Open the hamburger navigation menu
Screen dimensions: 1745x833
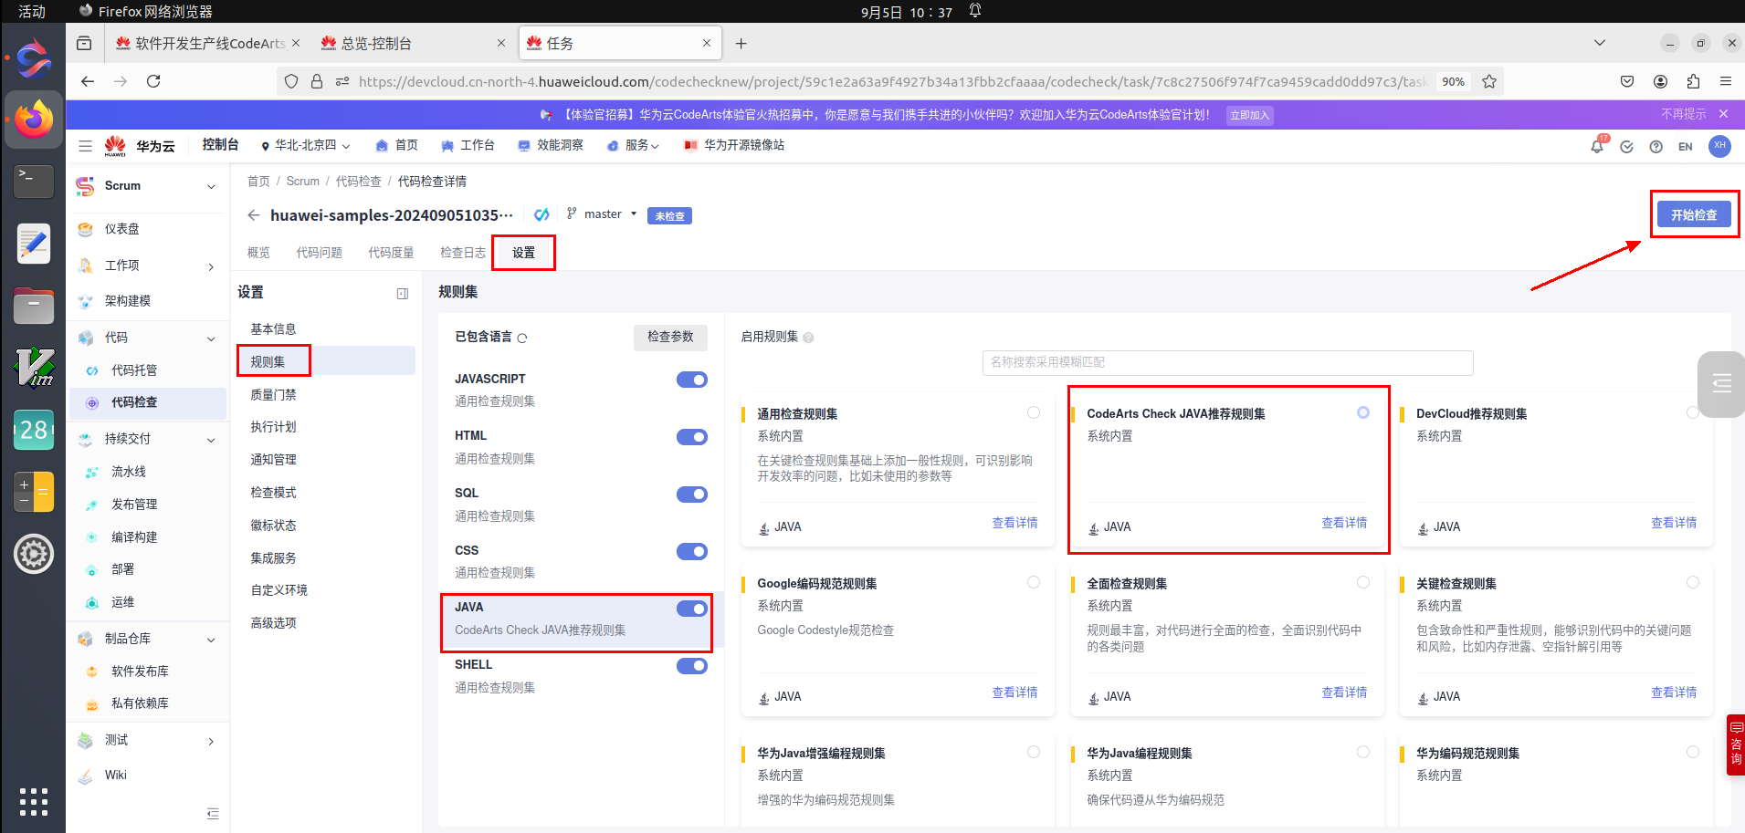click(x=85, y=146)
